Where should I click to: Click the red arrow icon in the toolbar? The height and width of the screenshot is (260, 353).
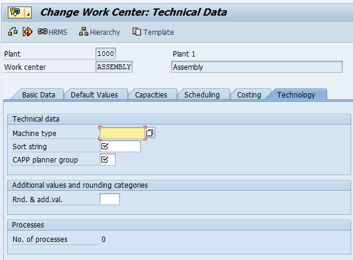tap(27, 31)
